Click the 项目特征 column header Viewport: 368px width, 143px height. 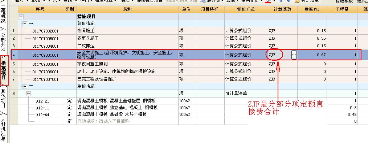(x=209, y=10)
